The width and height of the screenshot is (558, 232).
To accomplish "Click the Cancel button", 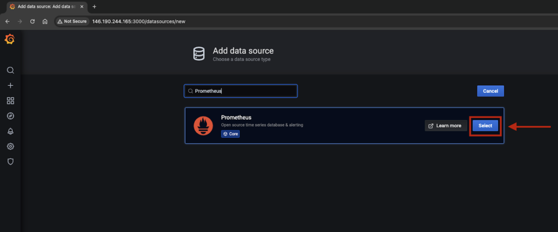I will [x=490, y=91].
